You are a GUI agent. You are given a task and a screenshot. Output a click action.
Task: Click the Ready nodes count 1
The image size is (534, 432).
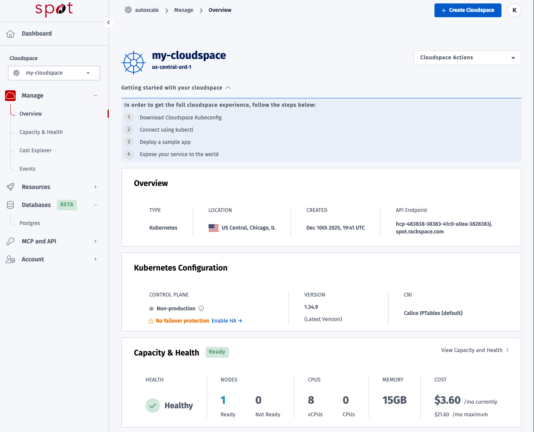(x=223, y=400)
